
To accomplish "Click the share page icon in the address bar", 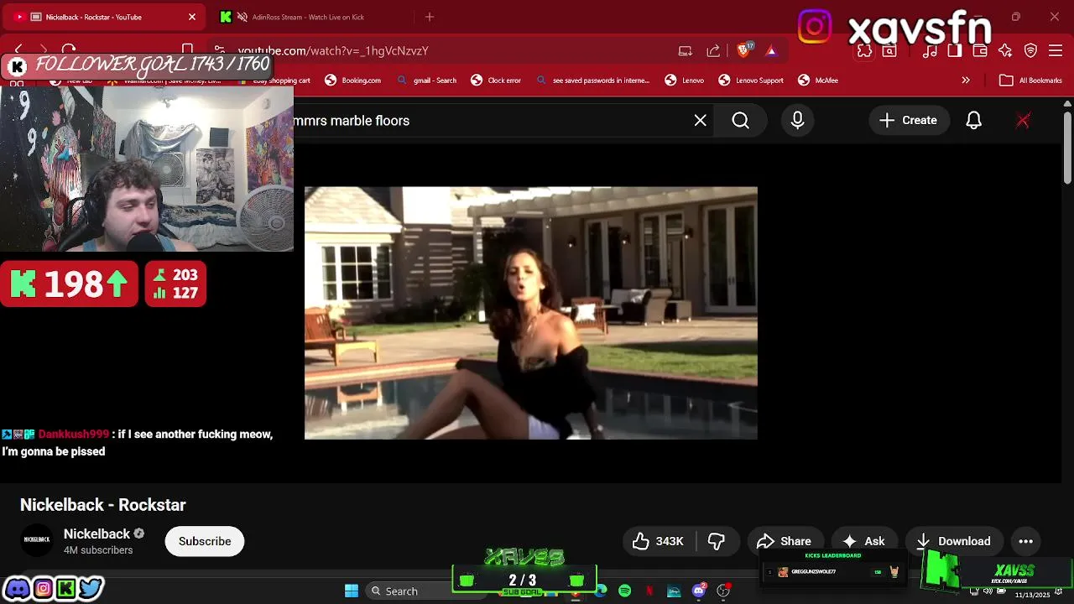I will click(713, 51).
